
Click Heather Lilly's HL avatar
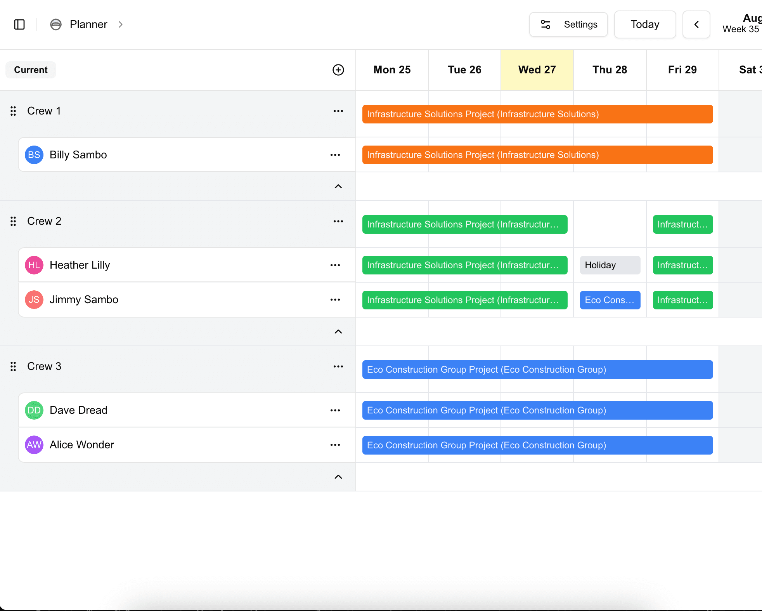[34, 265]
